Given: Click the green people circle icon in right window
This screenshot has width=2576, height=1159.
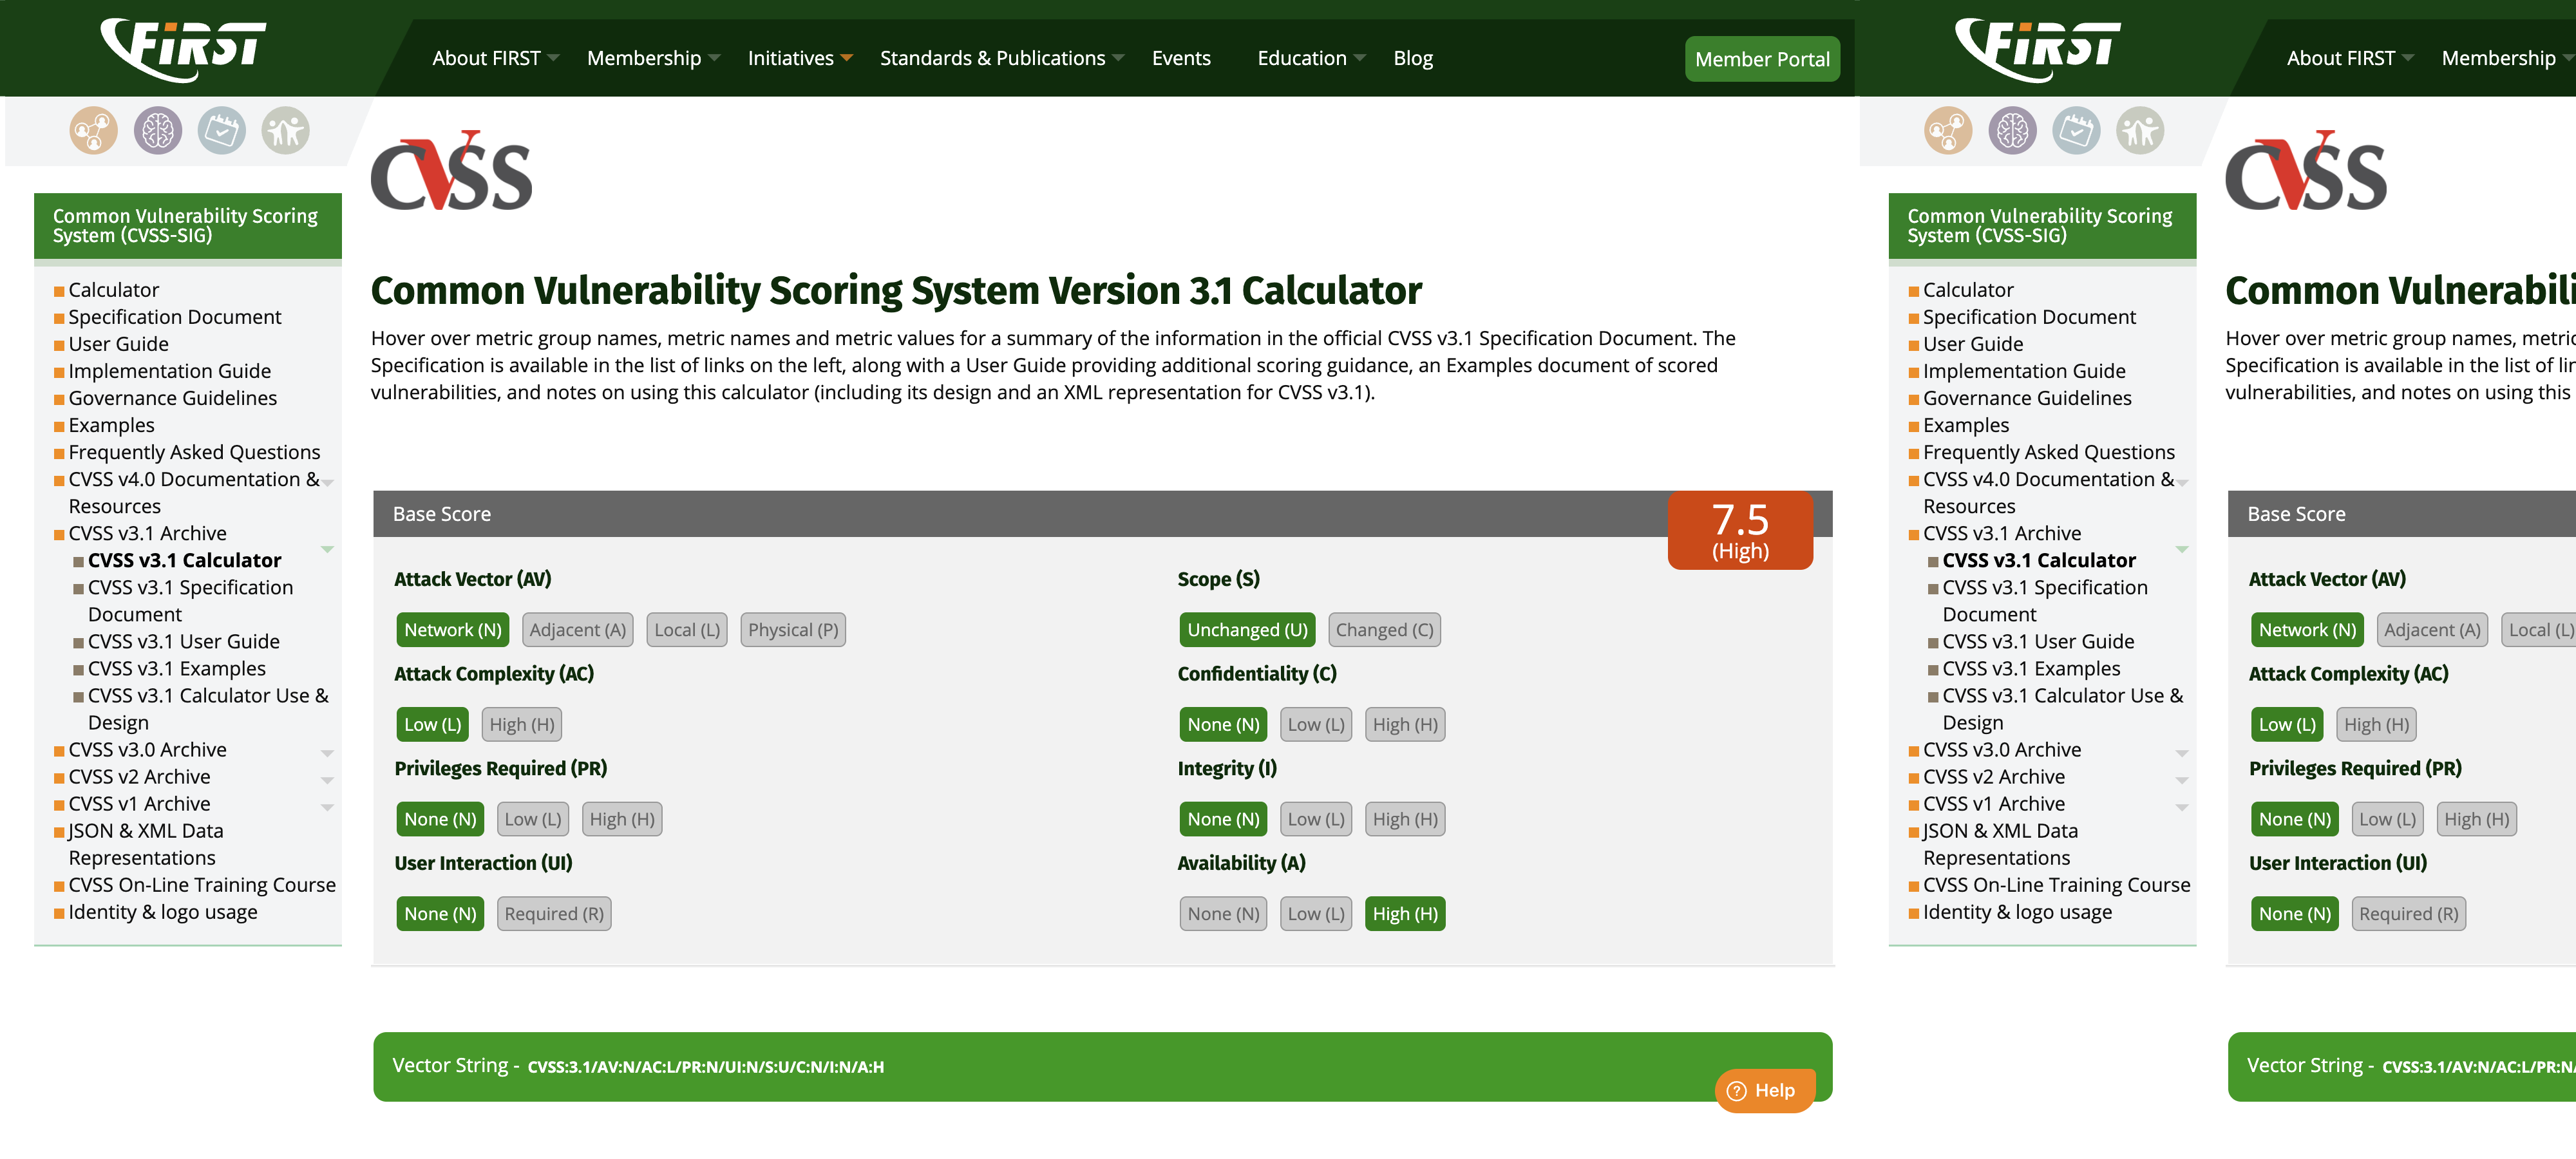Looking at the screenshot, I should point(2140,131).
